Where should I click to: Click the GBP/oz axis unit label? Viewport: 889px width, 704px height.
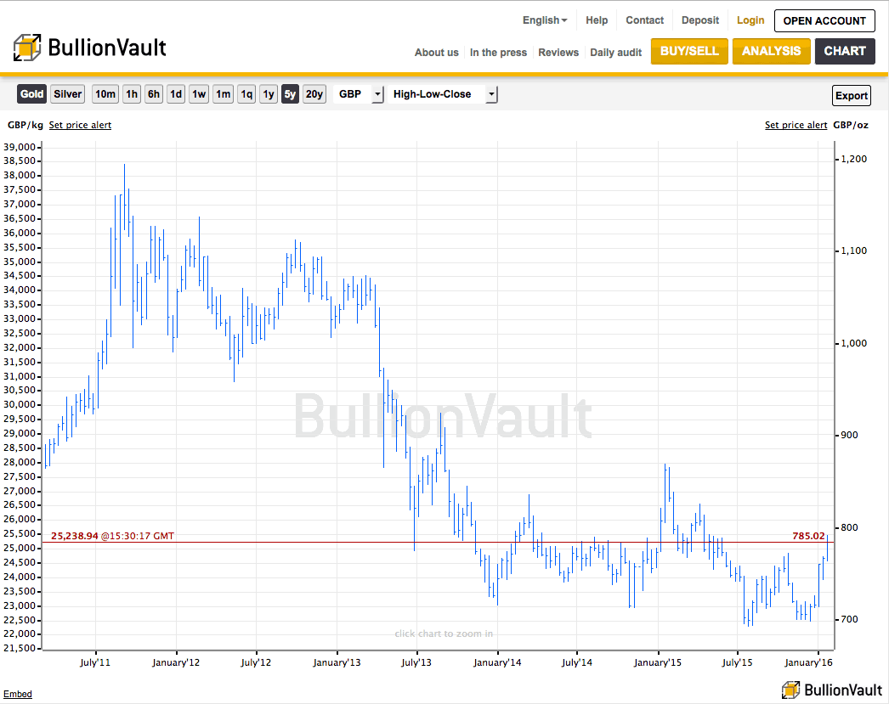point(851,125)
